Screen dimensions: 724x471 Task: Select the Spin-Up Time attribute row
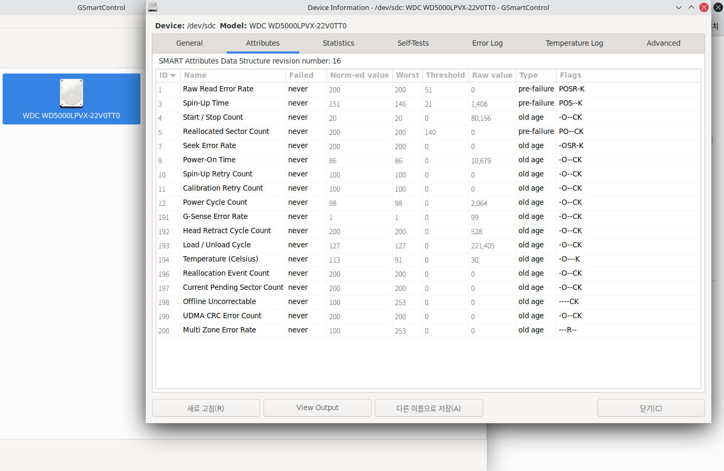pyautogui.click(x=429, y=103)
